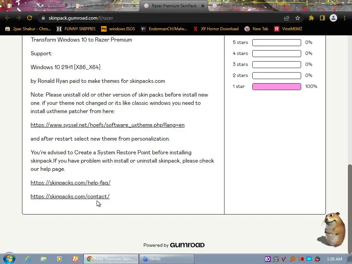Viewport: 352px width, 264px height.
Task: Open the FUNNY SNIPPIES bookmark
Action: 76,29
